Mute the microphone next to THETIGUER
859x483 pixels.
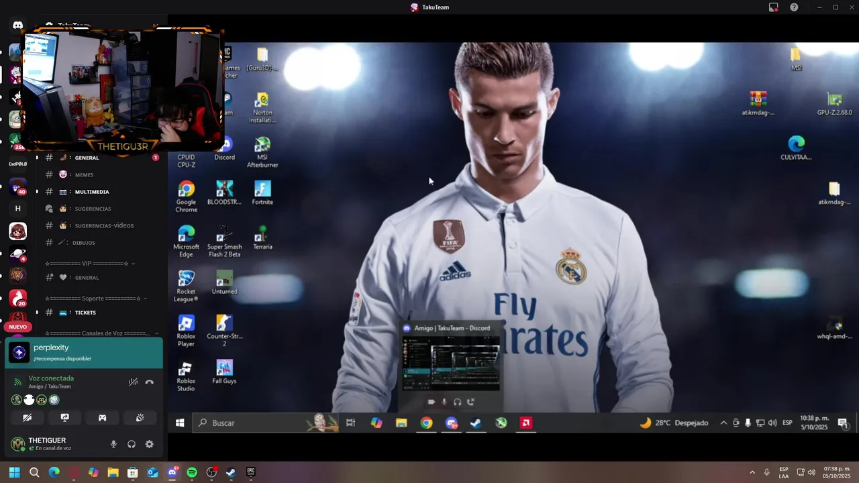click(113, 444)
